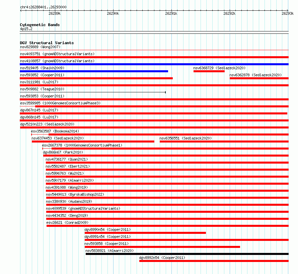The width and height of the screenshot is (298, 274).
Task: Open nsv5449013 (ByrskaBishop2022) label
Action: coord(75,194)
